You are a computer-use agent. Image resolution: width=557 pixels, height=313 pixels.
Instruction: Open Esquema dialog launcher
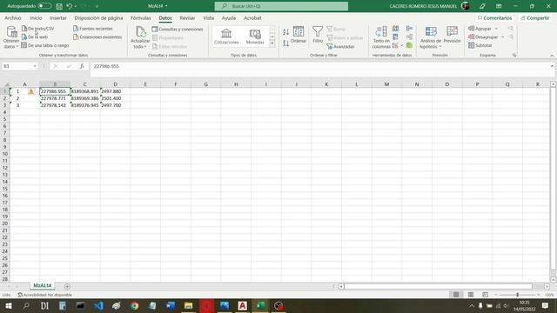click(514, 55)
